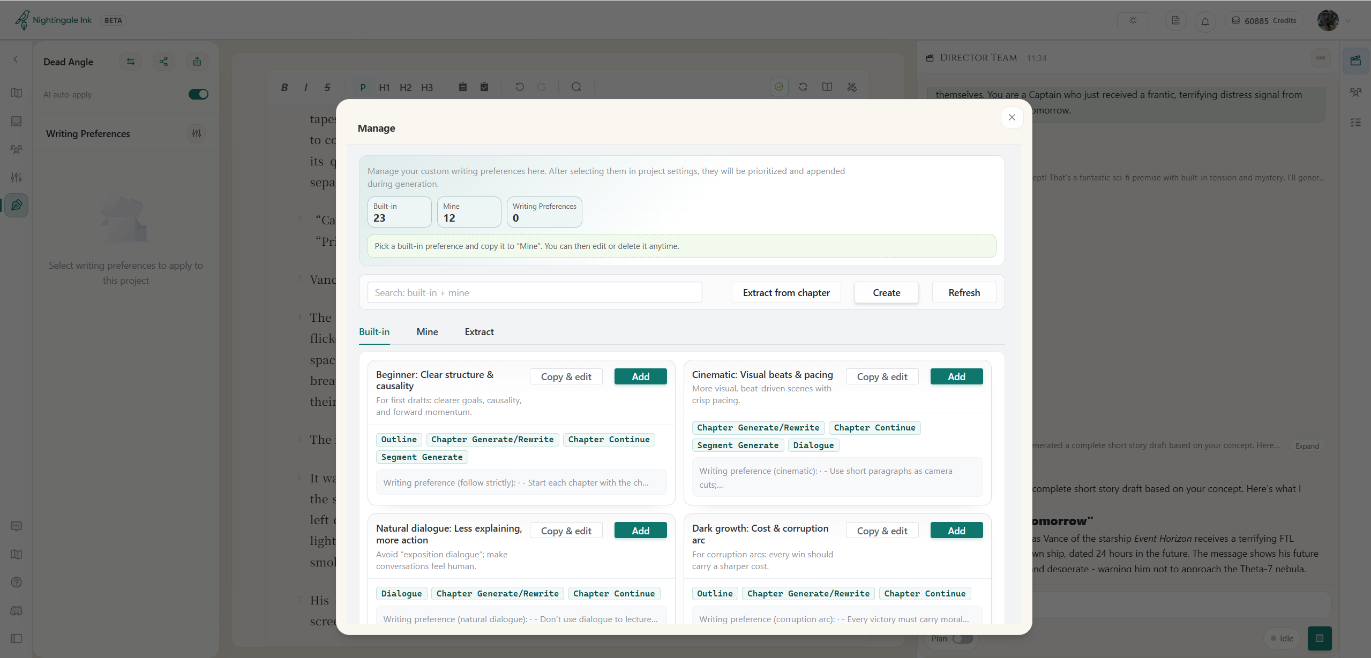Click the search icon in editor toolbar
Image resolution: width=1371 pixels, height=658 pixels.
click(x=576, y=87)
